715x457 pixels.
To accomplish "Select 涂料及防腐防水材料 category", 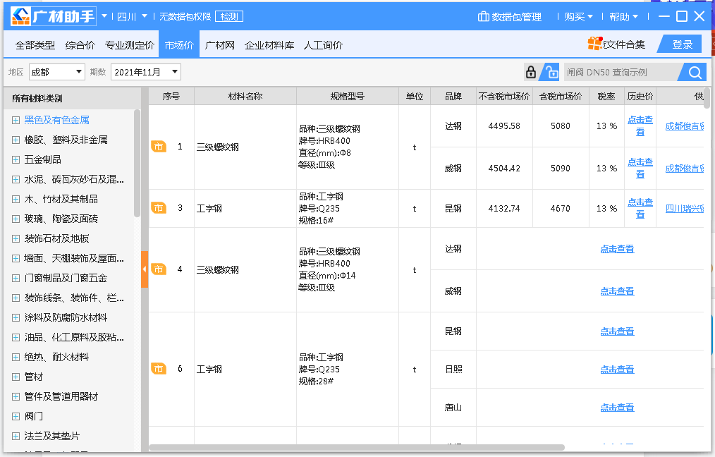I will point(66,317).
